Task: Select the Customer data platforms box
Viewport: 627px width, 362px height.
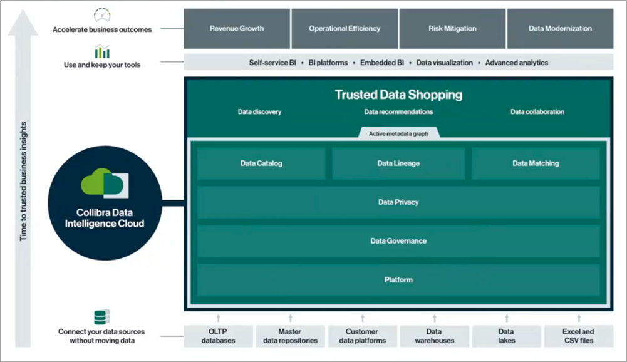Action: coord(363,336)
